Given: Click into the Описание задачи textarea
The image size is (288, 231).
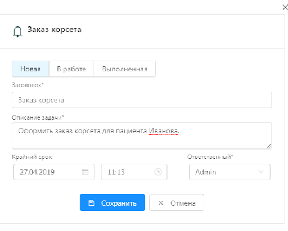Looking at the screenshot, I should [142, 135].
